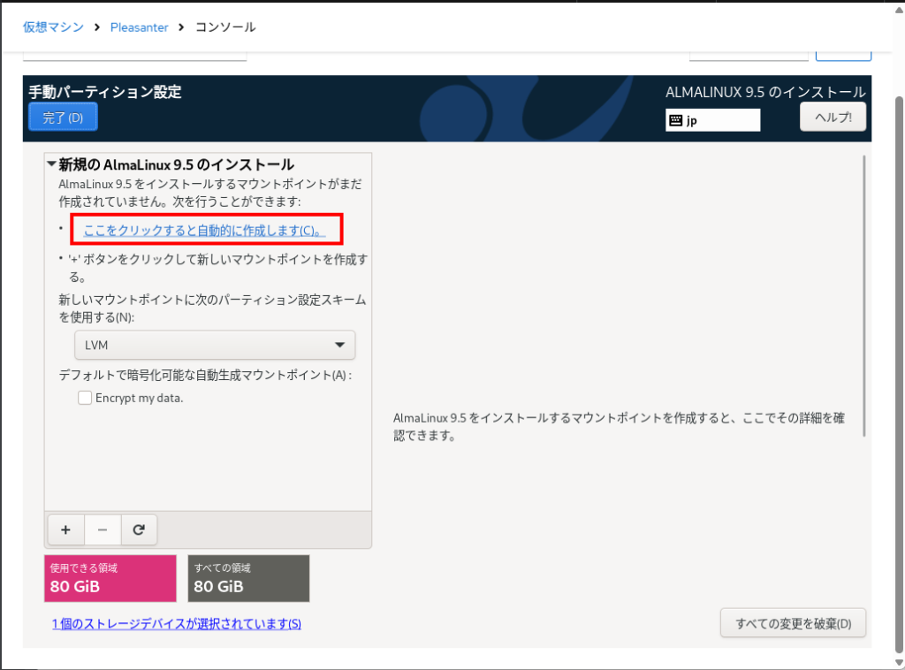This screenshot has width=905, height=670.
Task: Open the 1個のストレージデバイスが選択されています link
Action: (177, 624)
